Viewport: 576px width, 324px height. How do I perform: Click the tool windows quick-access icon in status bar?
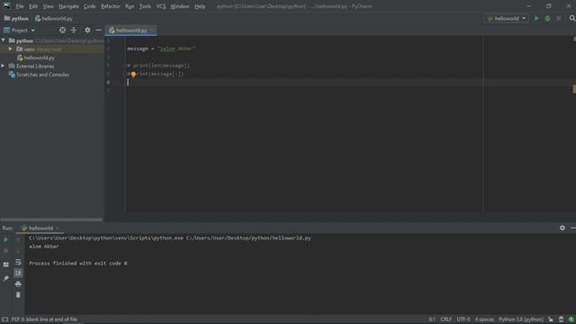click(x=4, y=319)
